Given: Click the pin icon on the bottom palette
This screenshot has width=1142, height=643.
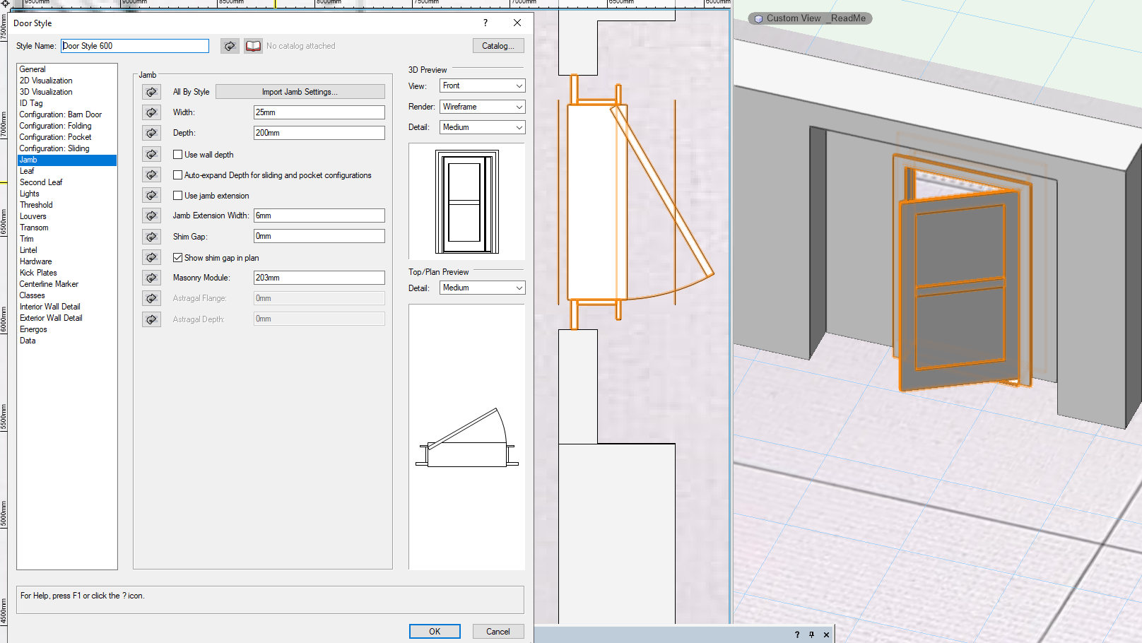Looking at the screenshot, I should [x=811, y=634].
